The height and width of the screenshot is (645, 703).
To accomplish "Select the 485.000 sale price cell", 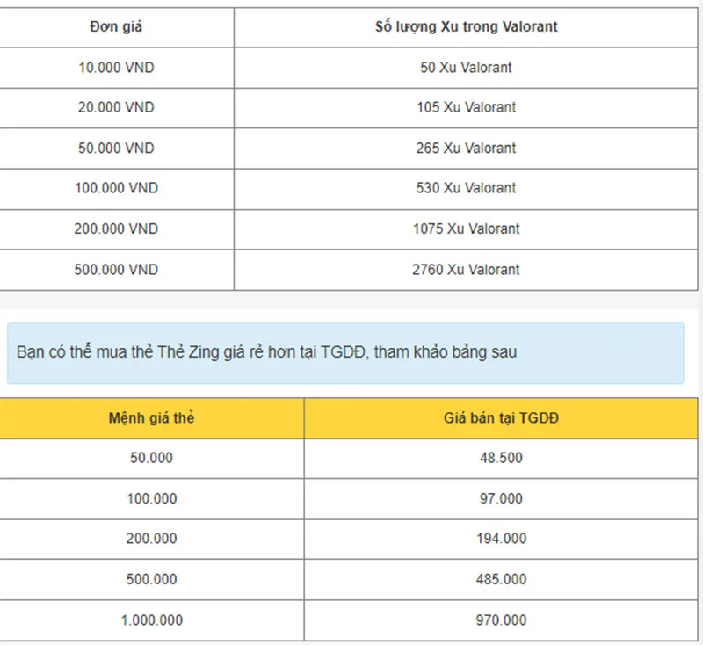I will coord(501,580).
